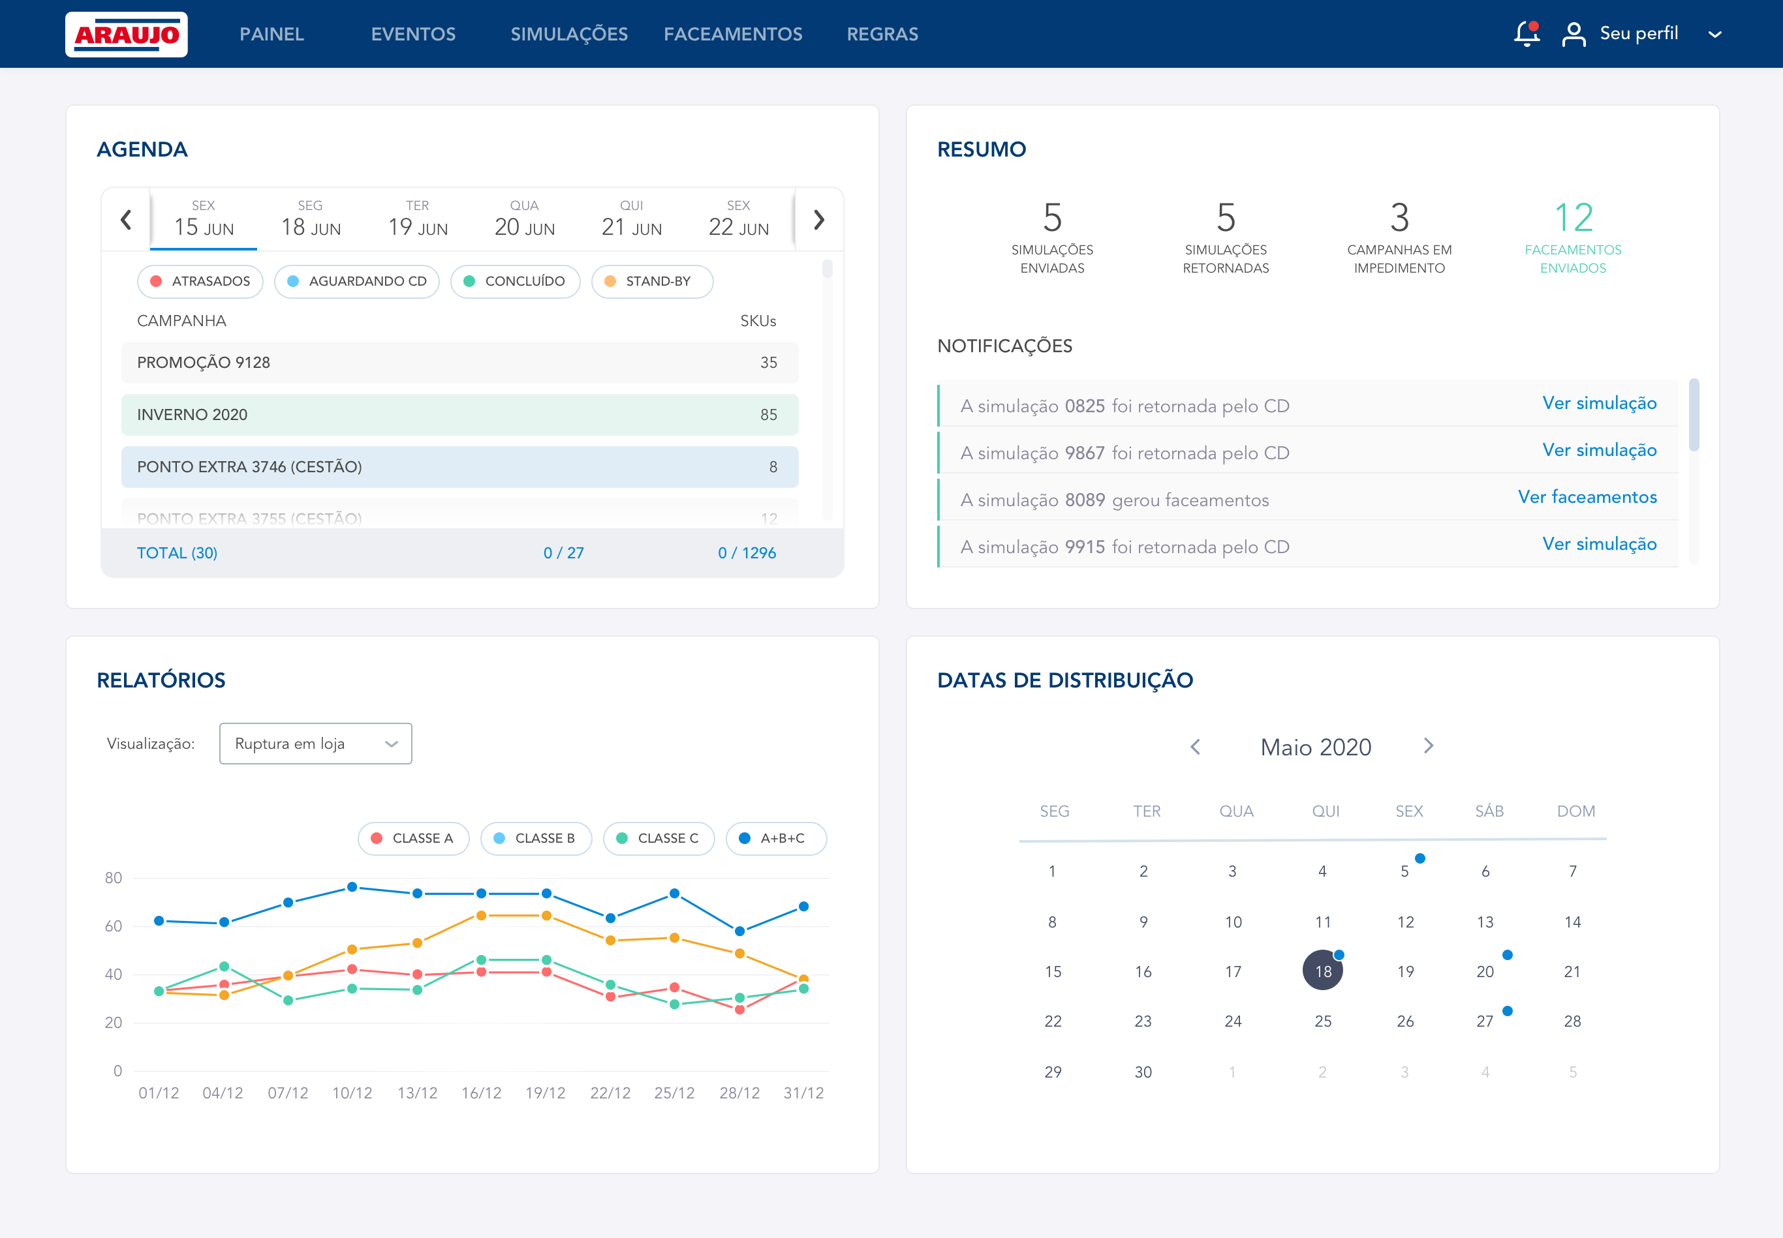This screenshot has height=1238, width=1783.
Task: Toggle the ATRASADOS status filter
Action: (x=200, y=280)
